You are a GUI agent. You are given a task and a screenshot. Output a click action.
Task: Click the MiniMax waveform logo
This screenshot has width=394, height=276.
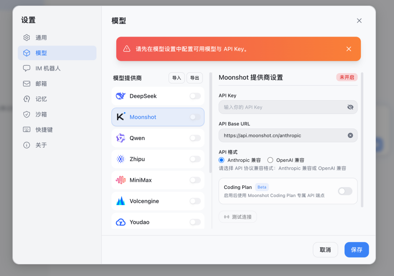(121, 180)
